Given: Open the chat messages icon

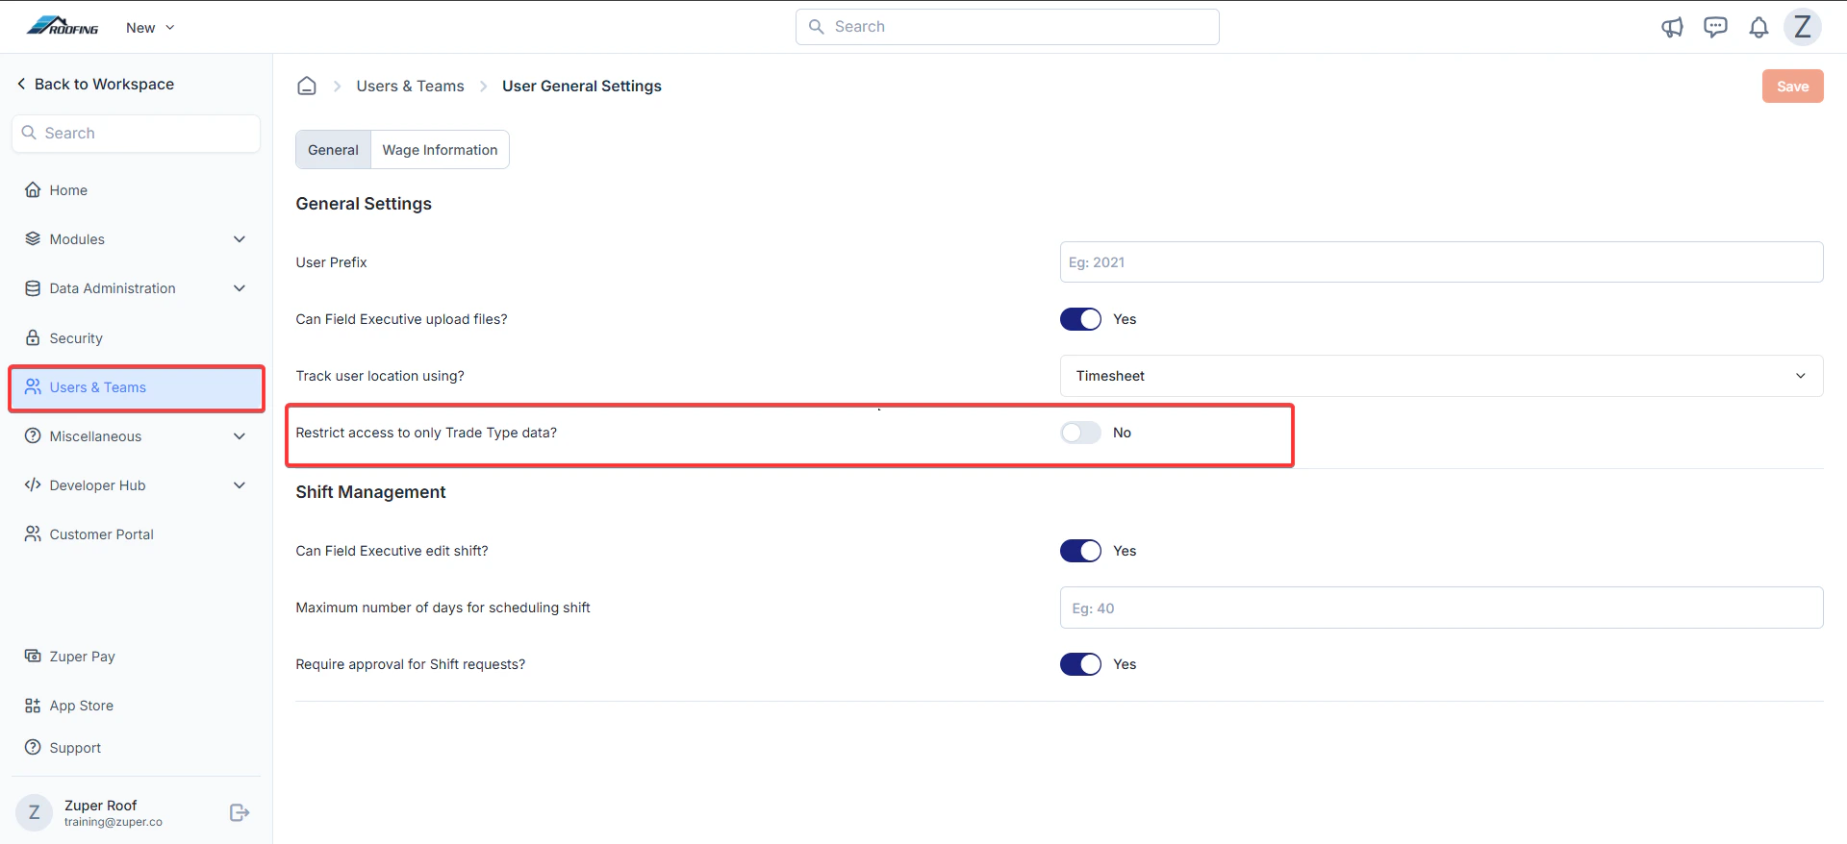Looking at the screenshot, I should 1715,27.
